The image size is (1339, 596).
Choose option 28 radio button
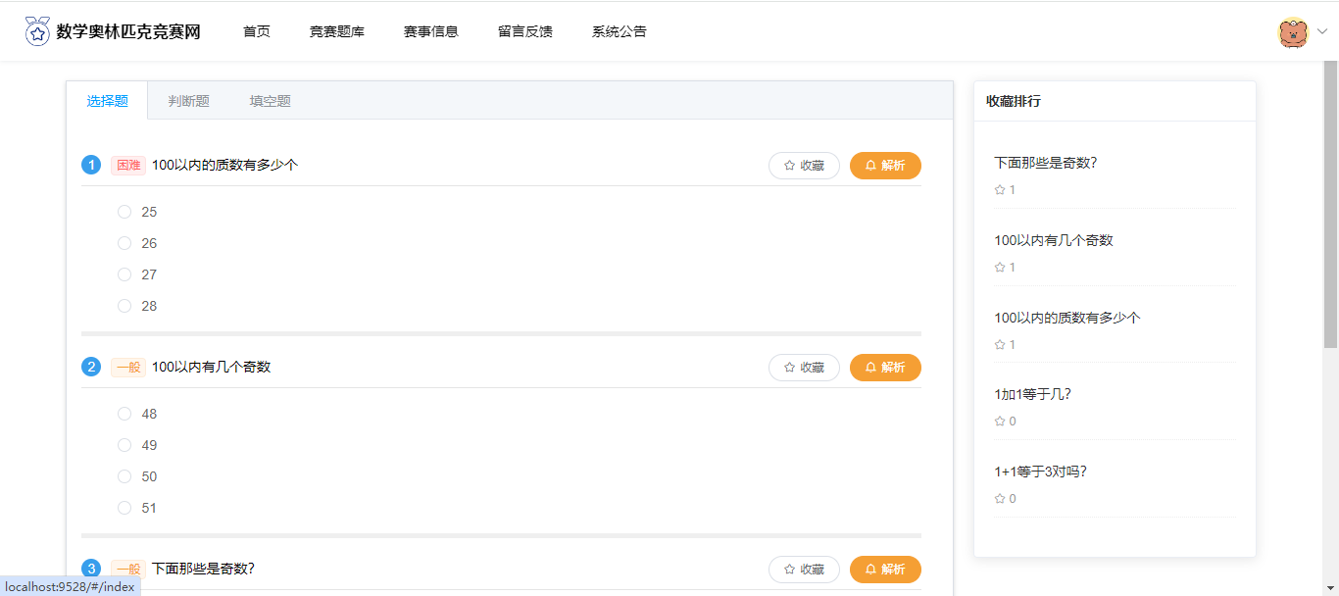124,306
